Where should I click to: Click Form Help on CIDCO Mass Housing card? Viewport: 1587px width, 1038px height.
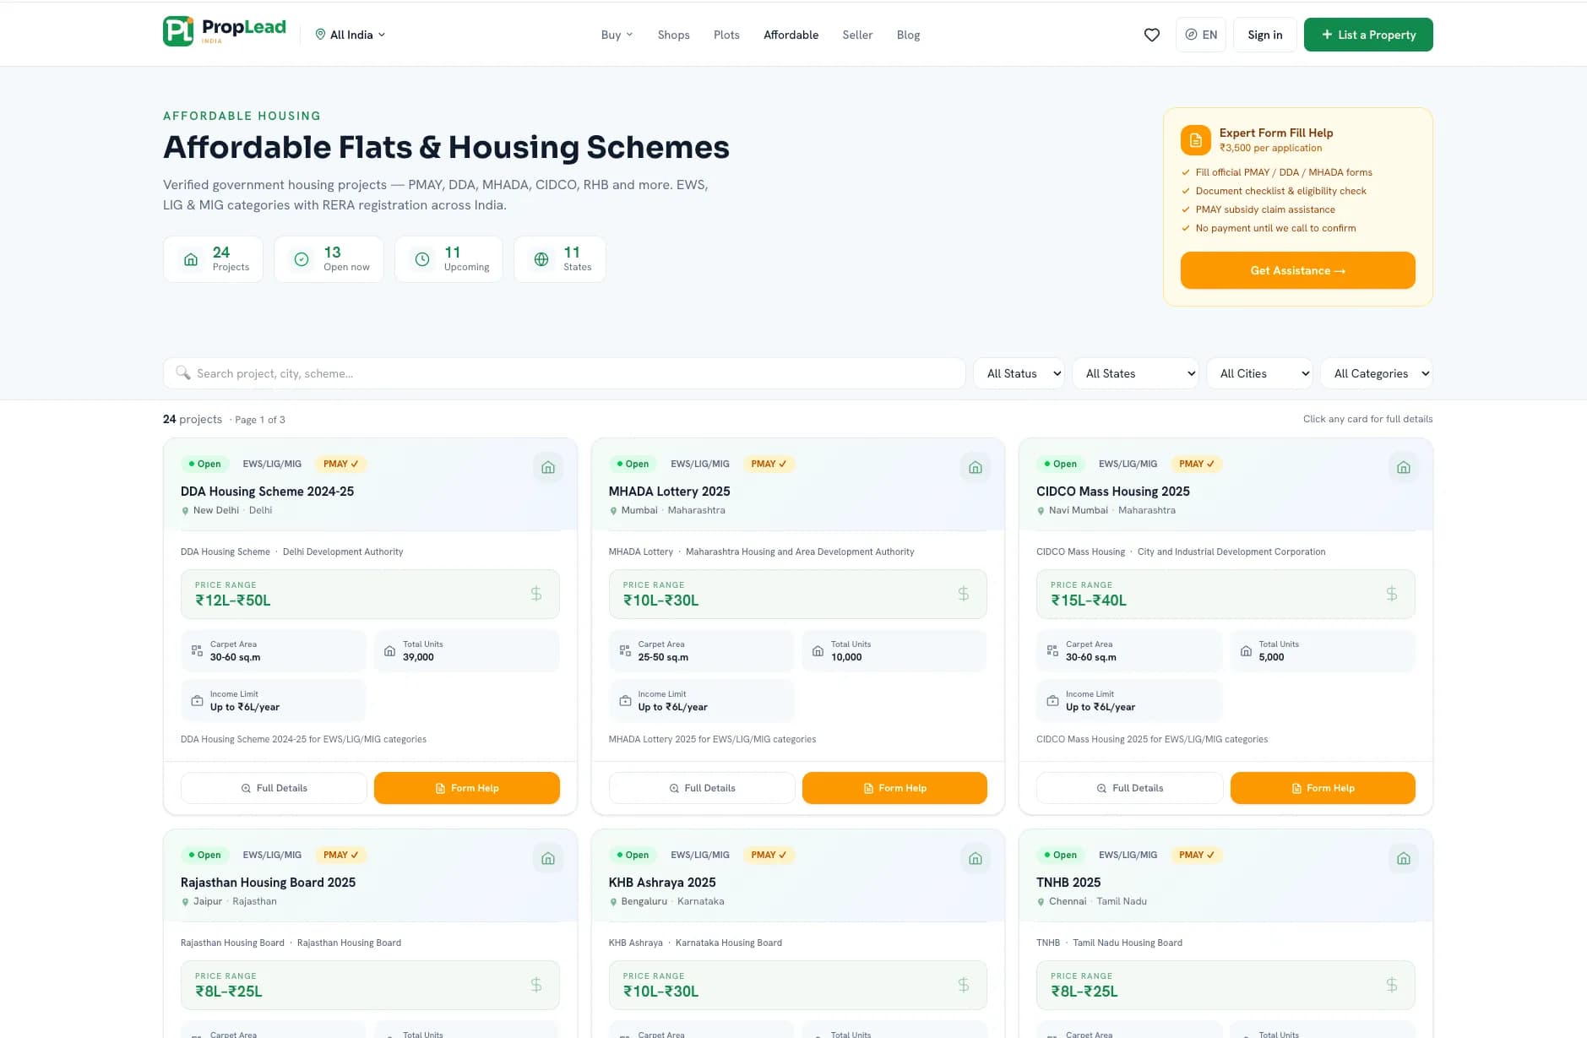point(1323,788)
